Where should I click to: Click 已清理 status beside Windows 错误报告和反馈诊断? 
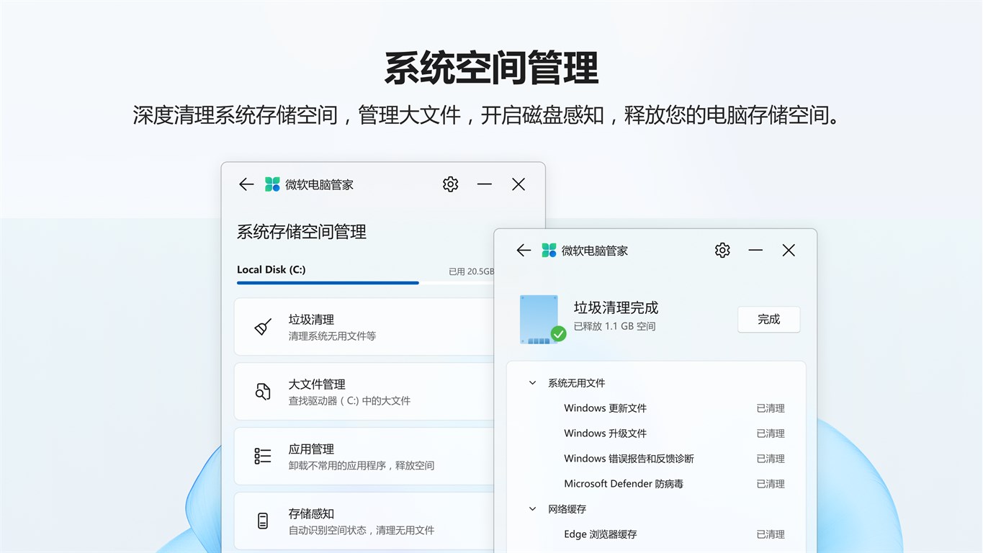(x=771, y=459)
